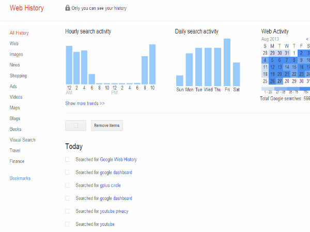310x232 pixels.
Task: Open the Images history category
Action: (16, 54)
